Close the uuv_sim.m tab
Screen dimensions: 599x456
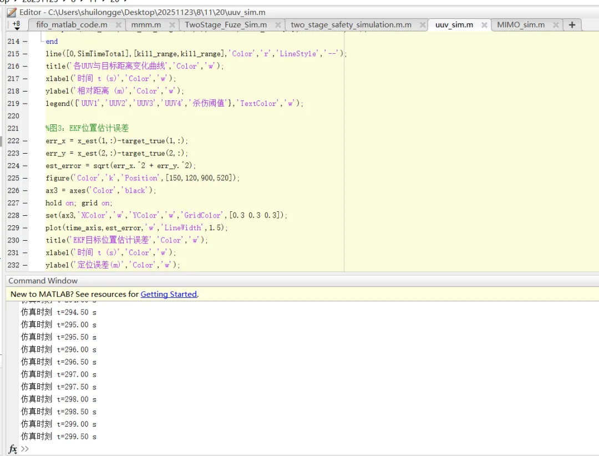(x=484, y=25)
